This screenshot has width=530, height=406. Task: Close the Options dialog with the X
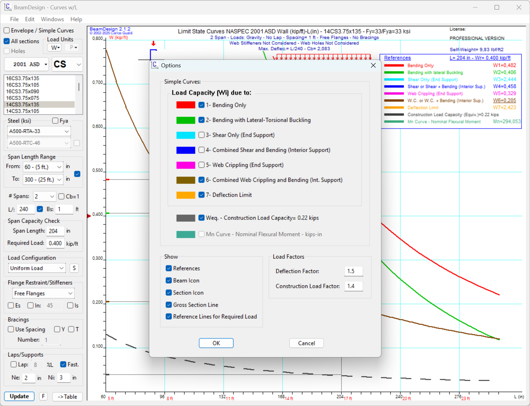click(x=373, y=65)
